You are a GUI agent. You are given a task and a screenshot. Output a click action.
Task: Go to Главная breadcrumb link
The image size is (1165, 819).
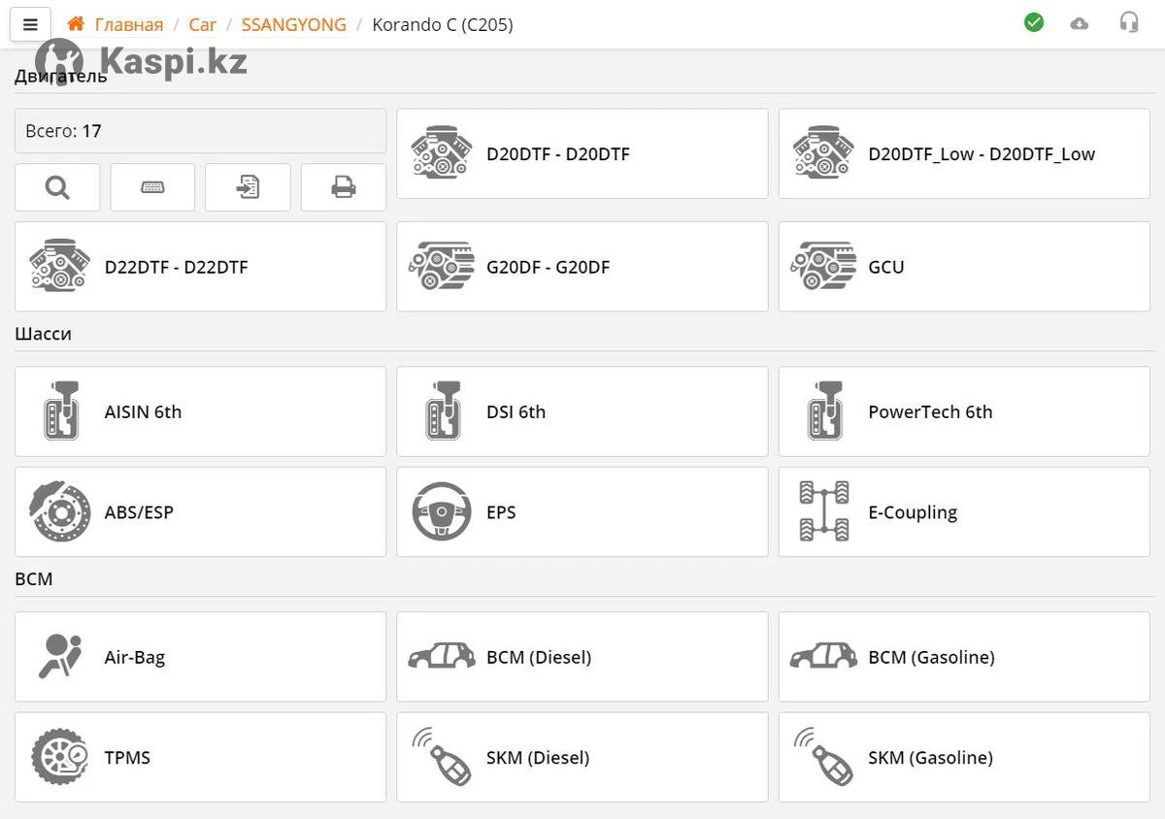(128, 25)
